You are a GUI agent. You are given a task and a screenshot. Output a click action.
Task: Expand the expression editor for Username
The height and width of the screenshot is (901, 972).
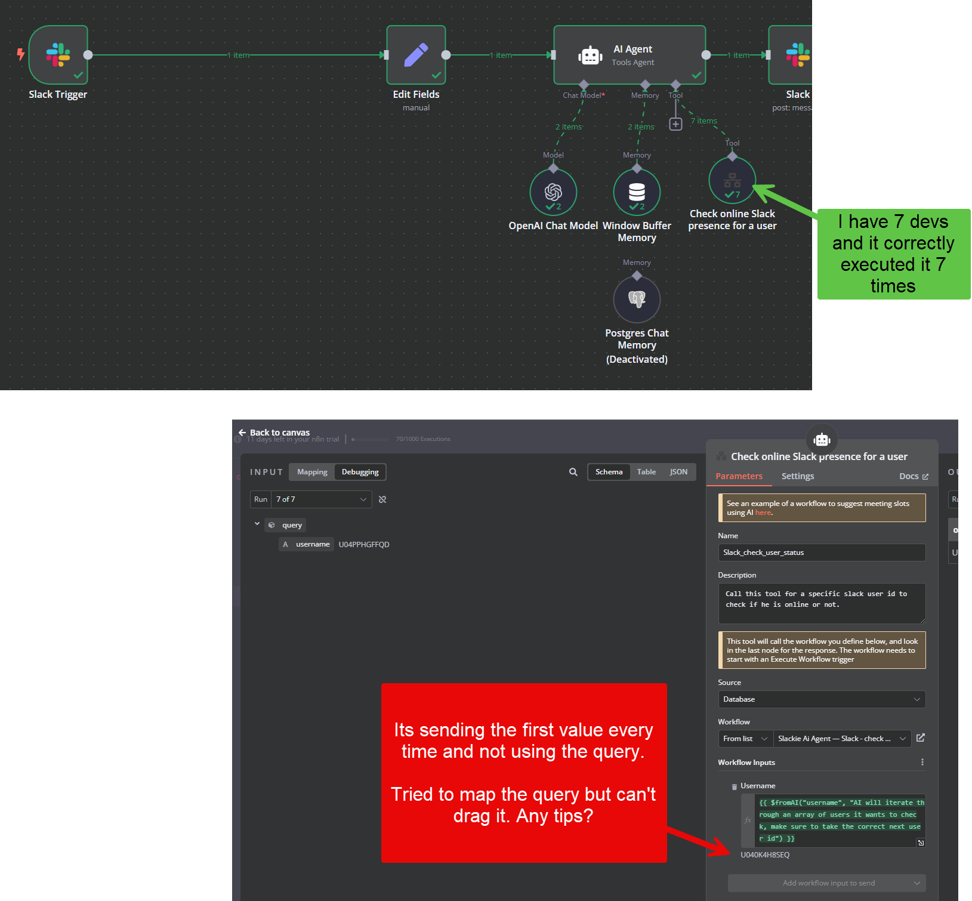point(921,843)
